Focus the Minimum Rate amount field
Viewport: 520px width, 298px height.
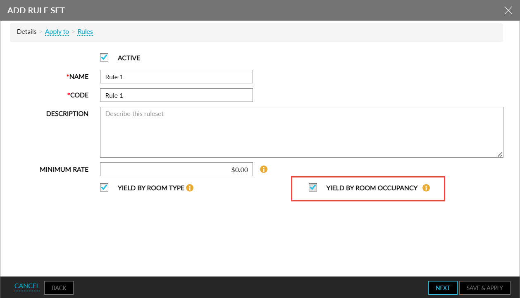pos(176,169)
